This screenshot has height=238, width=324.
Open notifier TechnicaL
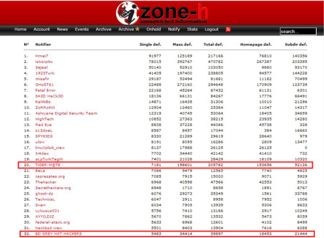pos(45,199)
